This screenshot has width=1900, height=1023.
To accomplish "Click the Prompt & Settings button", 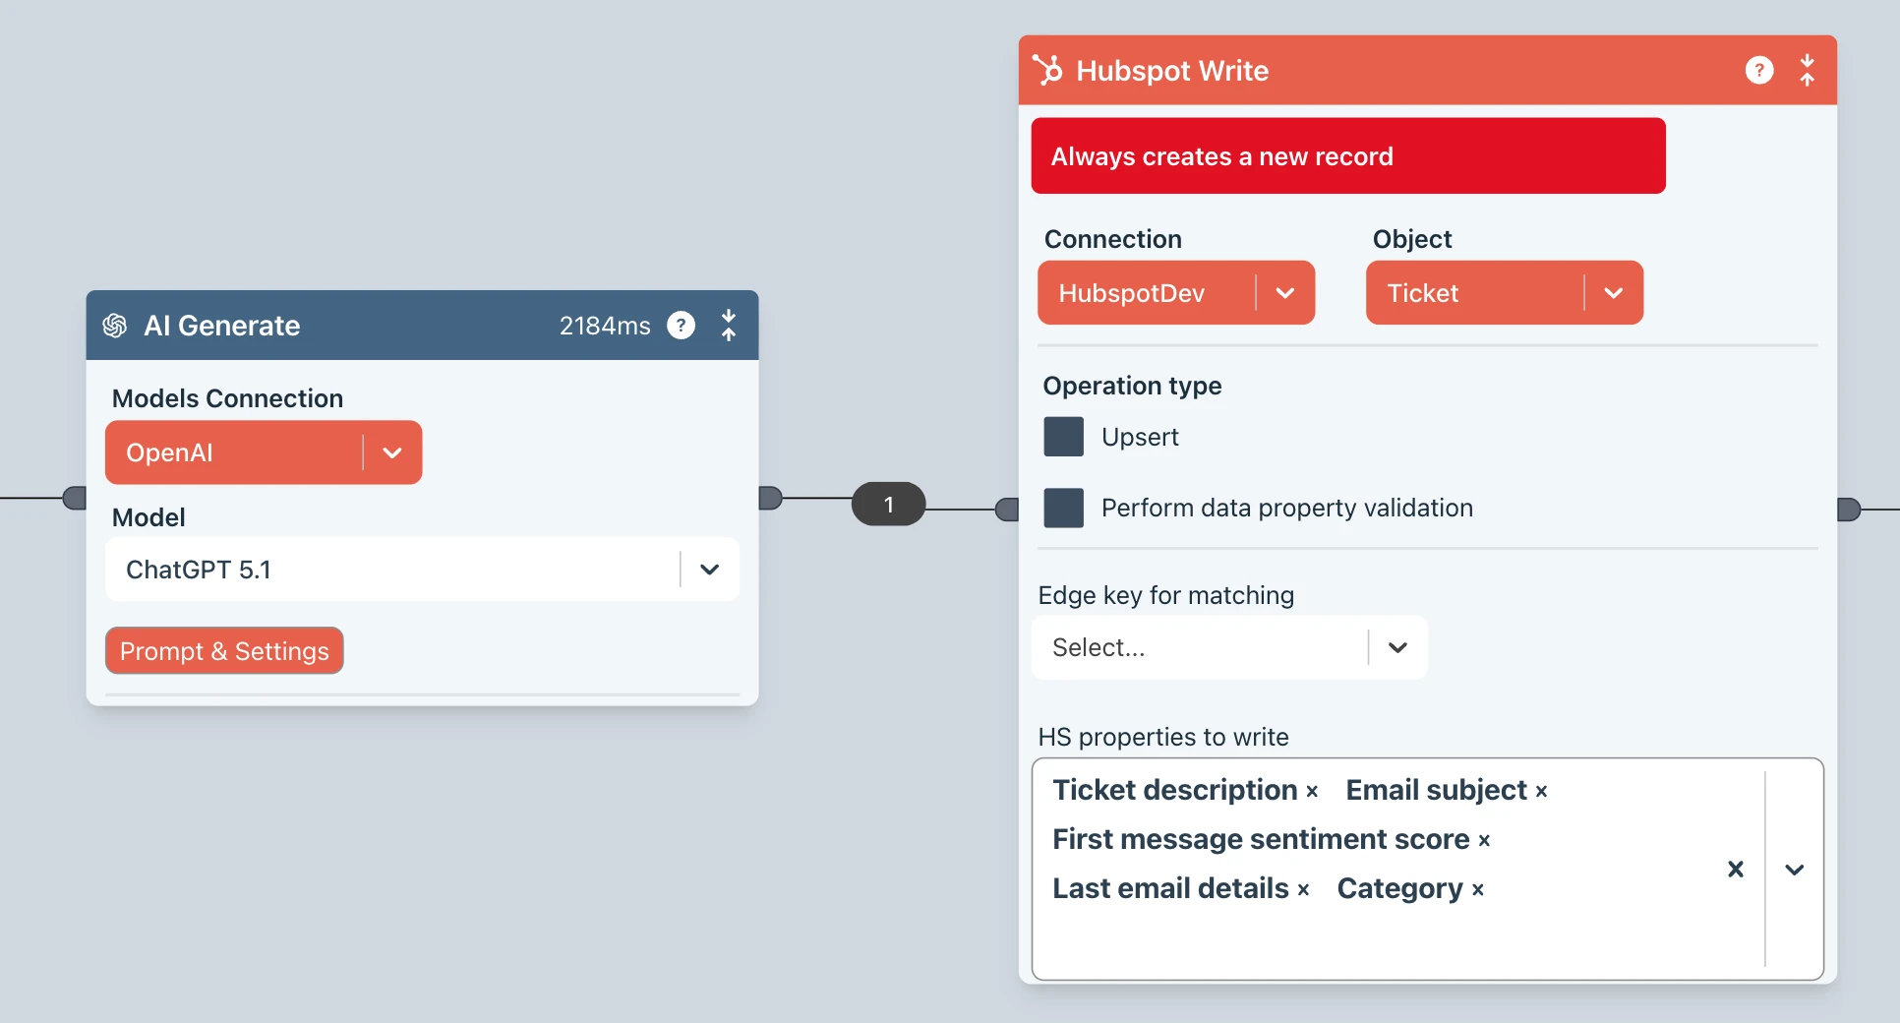I will (224, 651).
